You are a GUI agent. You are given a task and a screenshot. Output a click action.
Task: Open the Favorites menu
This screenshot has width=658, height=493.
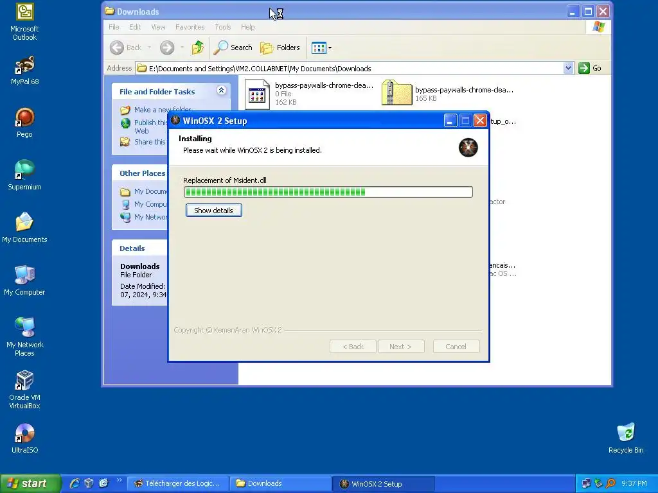[190, 27]
